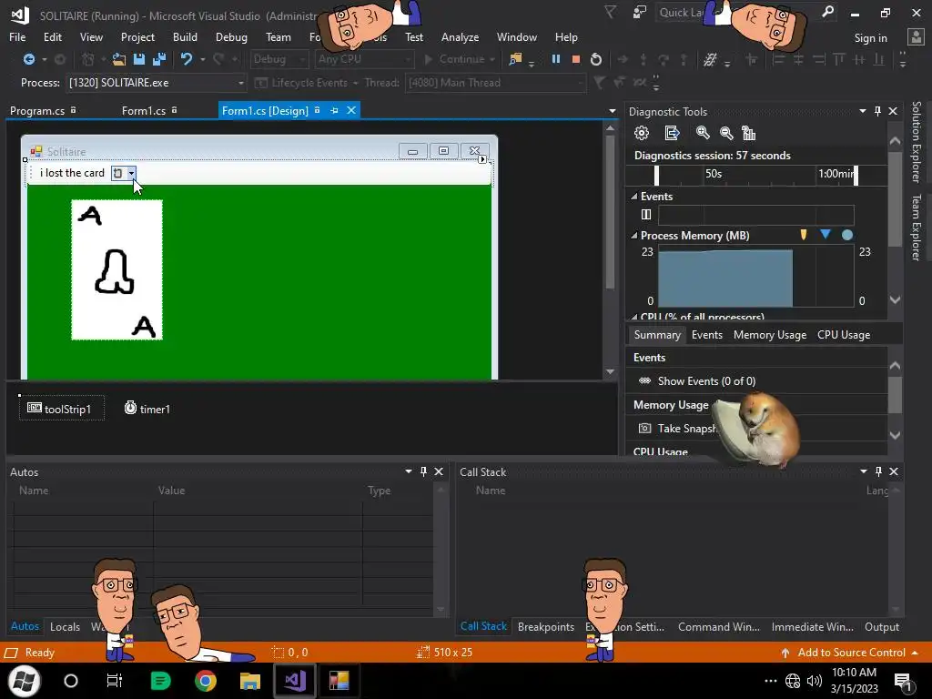Click the right timeline handle near 1:00min
Screen dimensions: 932x699
click(856, 175)
